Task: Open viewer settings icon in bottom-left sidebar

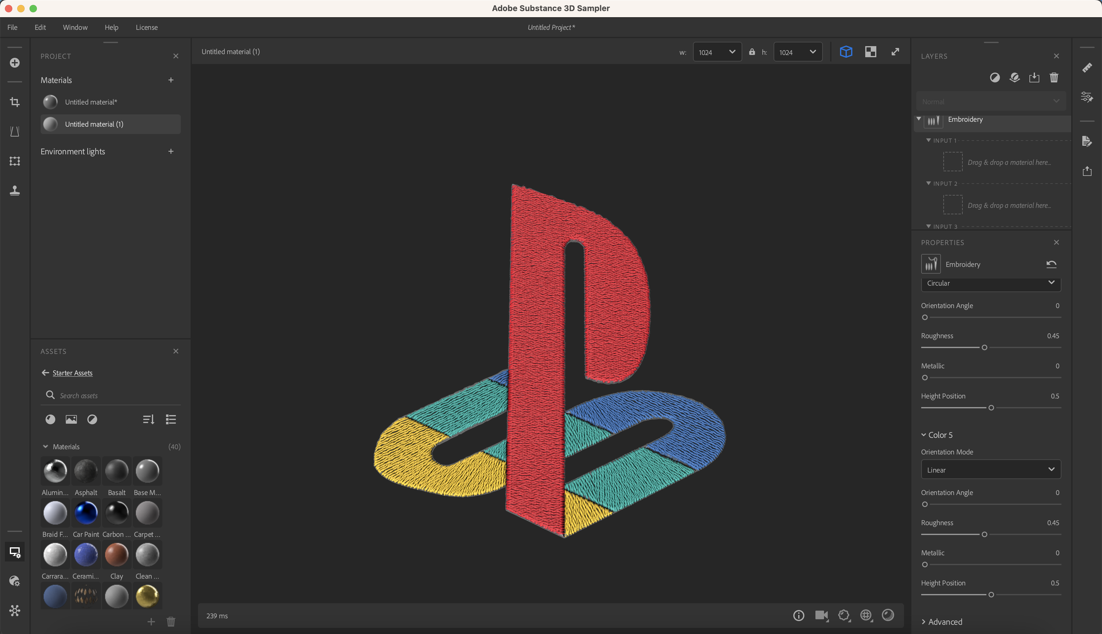Action: click(15, 552)
